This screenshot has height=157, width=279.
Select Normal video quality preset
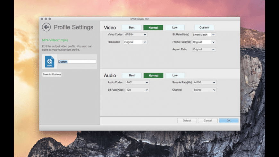pos(153,28)
